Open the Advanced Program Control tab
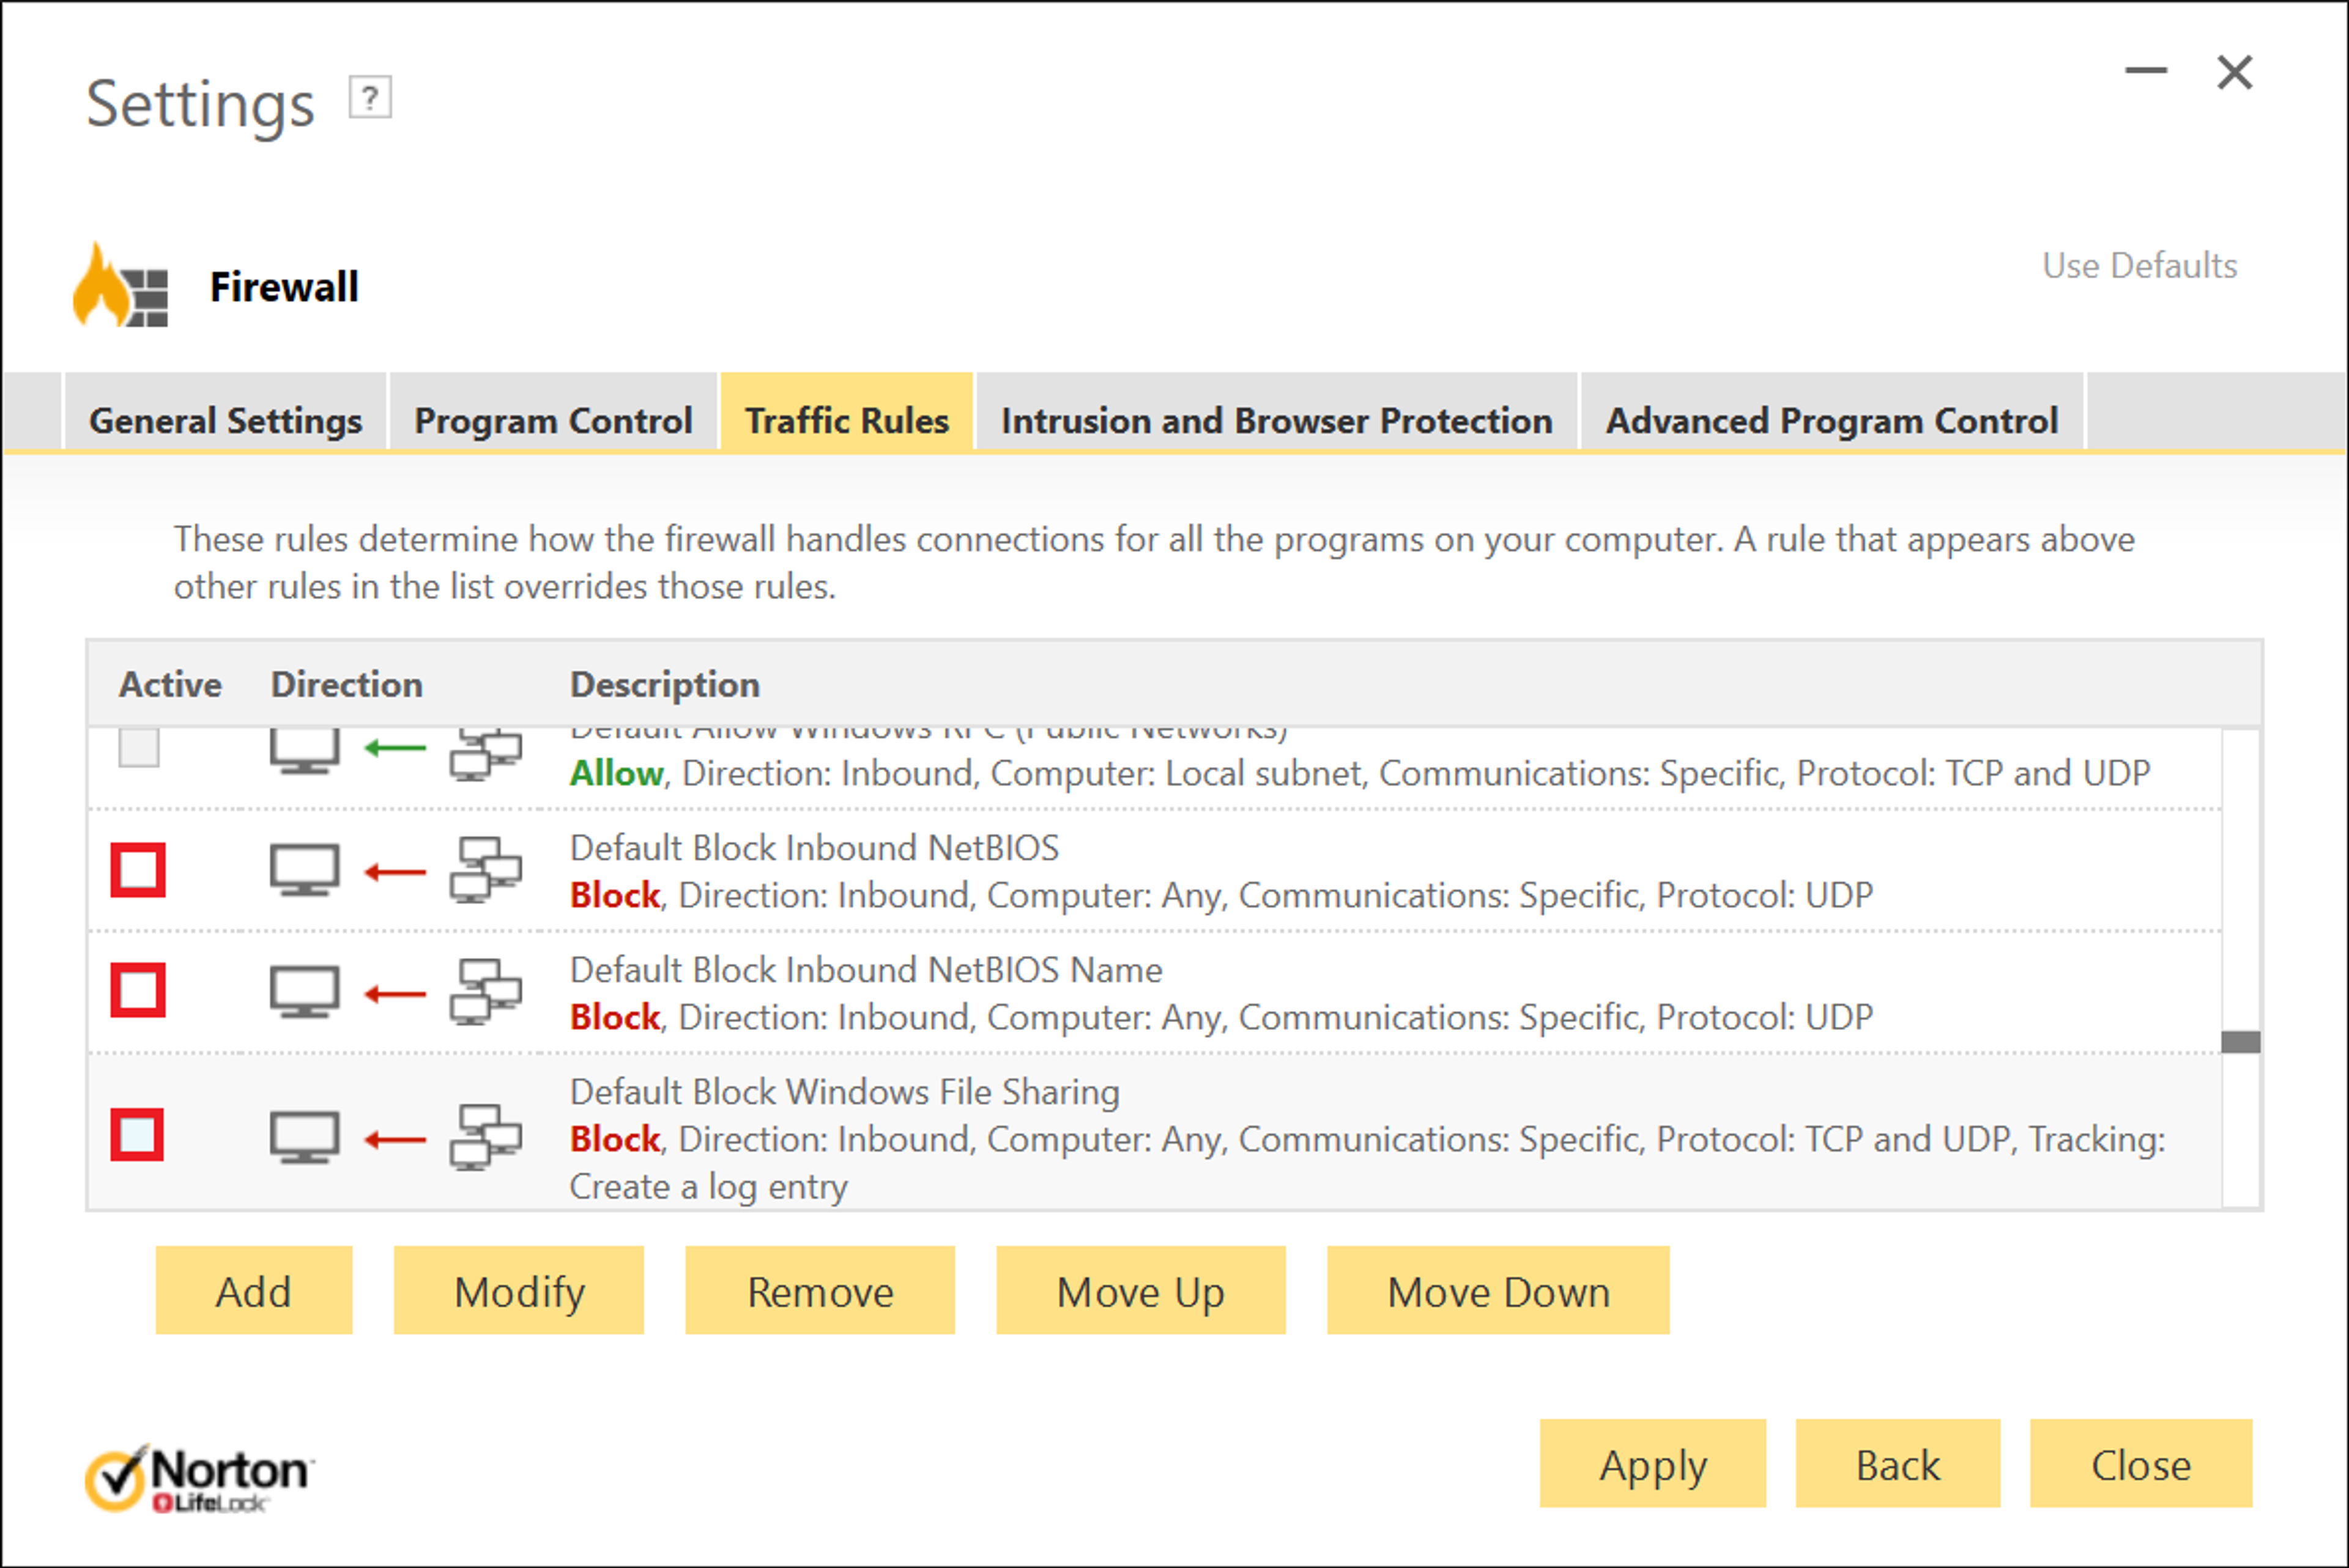 pos(1831,420)
